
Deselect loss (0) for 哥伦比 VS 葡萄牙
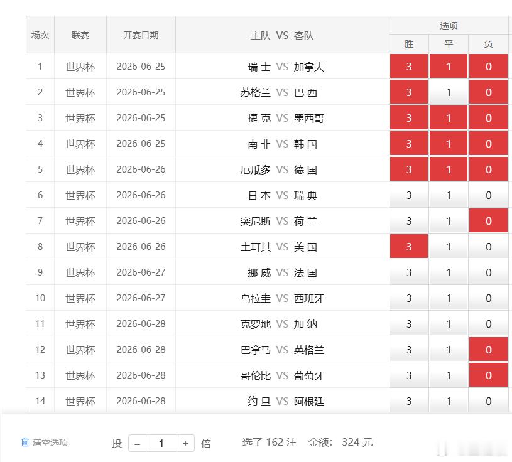tap(489, 375)
